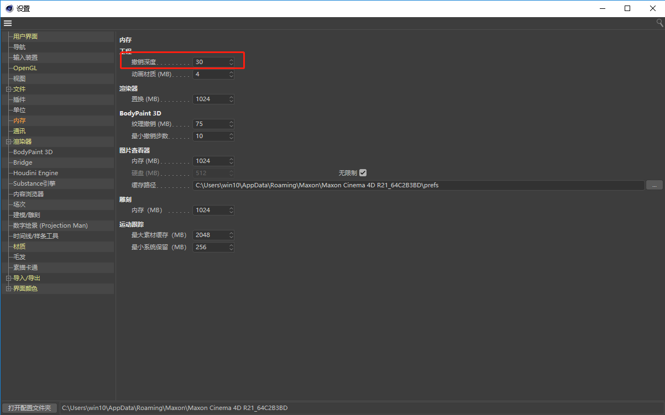Click the config folder path text at bottom
Image resolution: width=665 pixels, height=415 pixels.
point(175,408)
